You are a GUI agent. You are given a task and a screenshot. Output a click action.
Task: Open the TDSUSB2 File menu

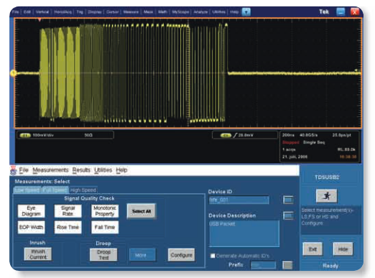(x=24, y=170)
